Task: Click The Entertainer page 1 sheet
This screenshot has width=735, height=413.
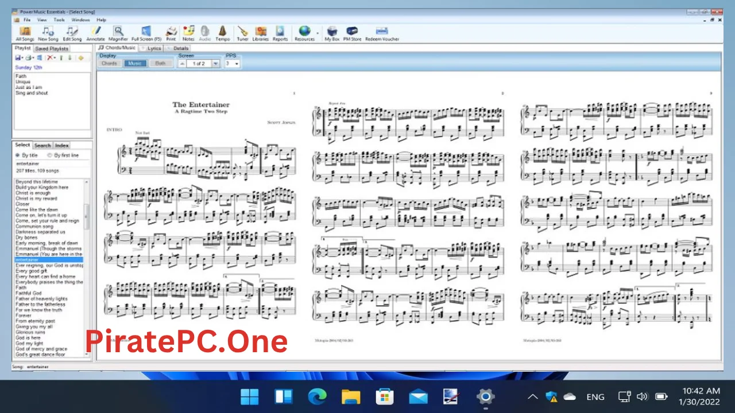Action: 201,218
